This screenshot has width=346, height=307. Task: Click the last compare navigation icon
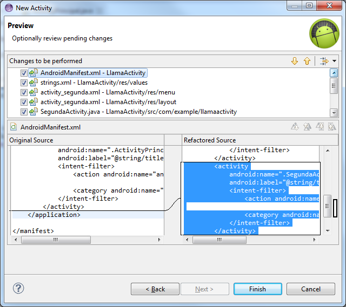coord(331,127)
